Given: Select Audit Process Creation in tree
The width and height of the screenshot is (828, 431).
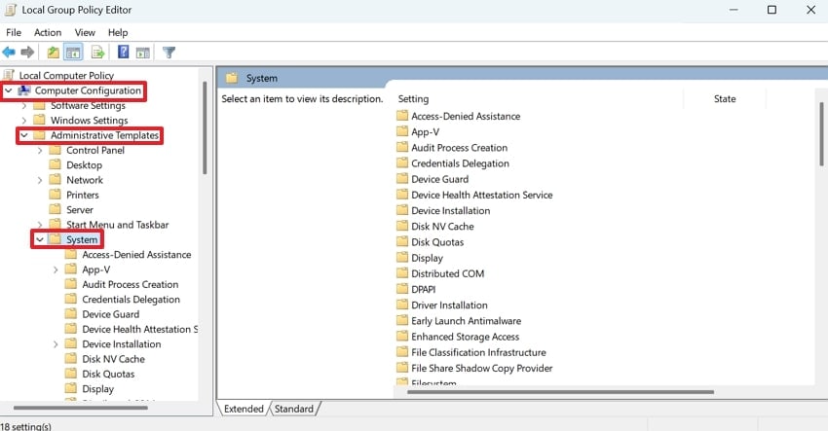Looking at the screenshot, I should [x=130, y=284].
